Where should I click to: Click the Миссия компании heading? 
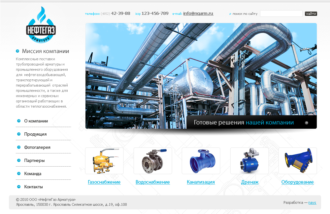click(46, 51)
